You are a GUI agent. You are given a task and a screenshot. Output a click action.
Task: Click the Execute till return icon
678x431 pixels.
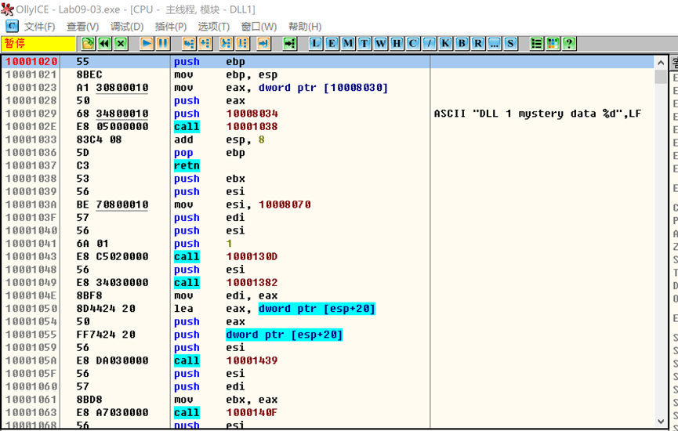pos(263,43)
